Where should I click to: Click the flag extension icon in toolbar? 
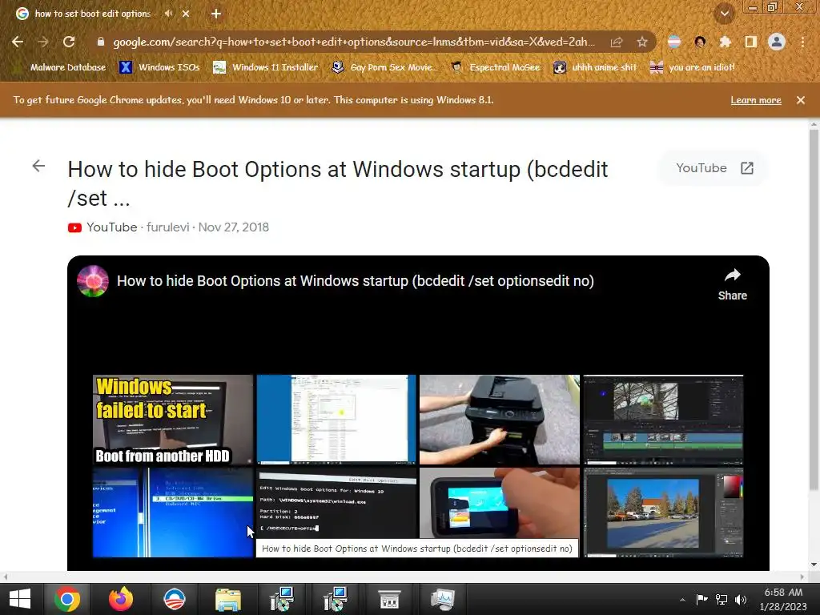[674, 42]
